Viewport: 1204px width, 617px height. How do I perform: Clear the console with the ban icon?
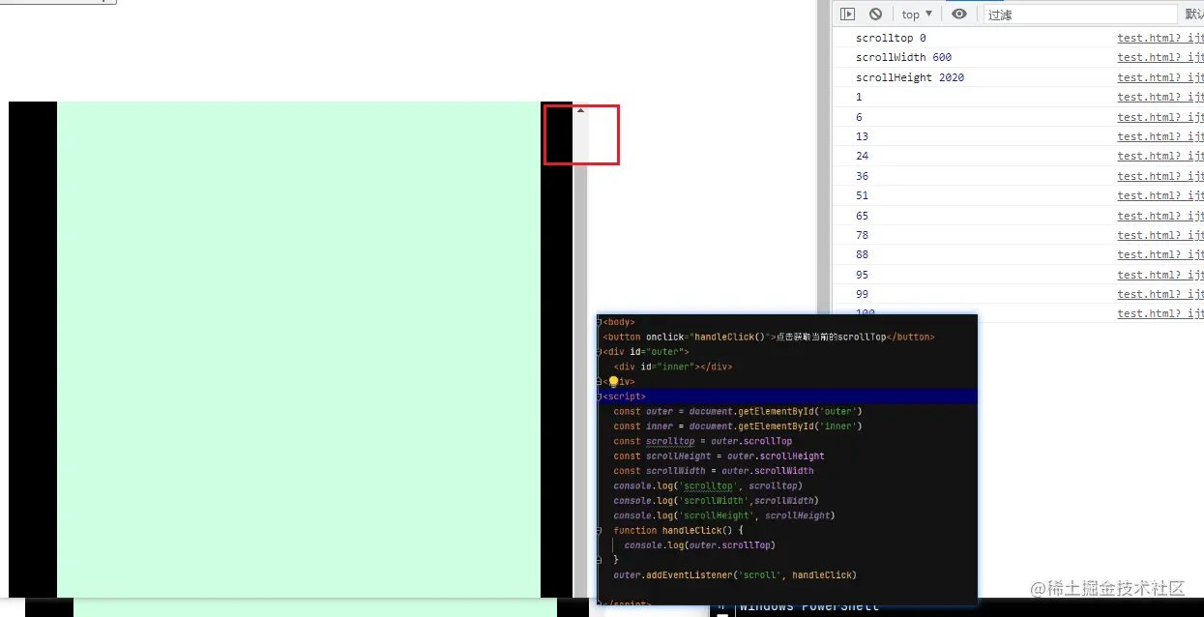875,15
